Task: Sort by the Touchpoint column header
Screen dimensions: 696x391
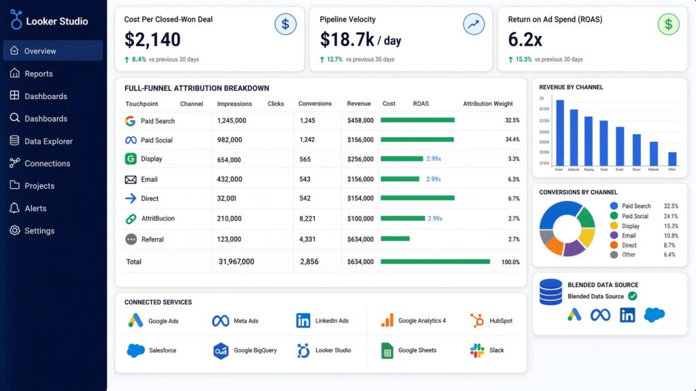Action: tap(141, 104)
